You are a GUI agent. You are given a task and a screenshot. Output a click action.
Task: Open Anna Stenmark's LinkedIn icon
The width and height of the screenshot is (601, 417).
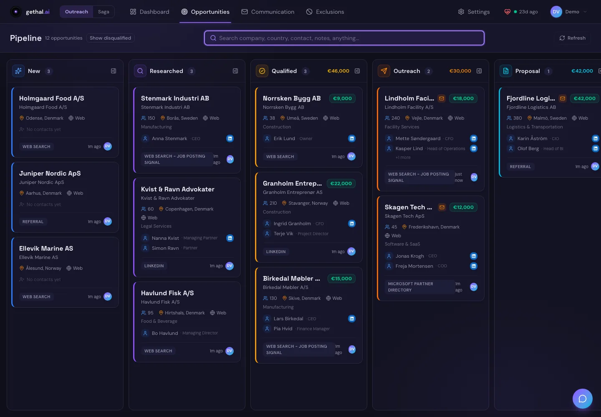click(230, 138)
